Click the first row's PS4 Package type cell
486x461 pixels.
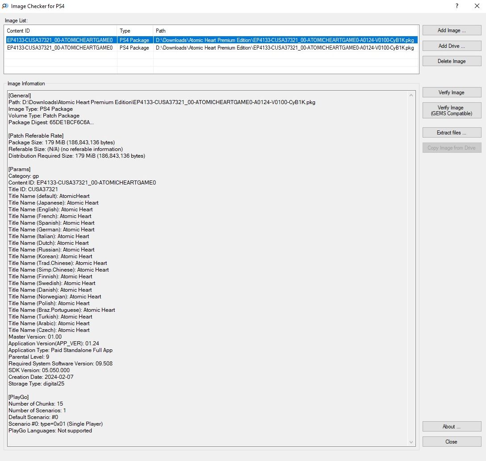(134, 40)
